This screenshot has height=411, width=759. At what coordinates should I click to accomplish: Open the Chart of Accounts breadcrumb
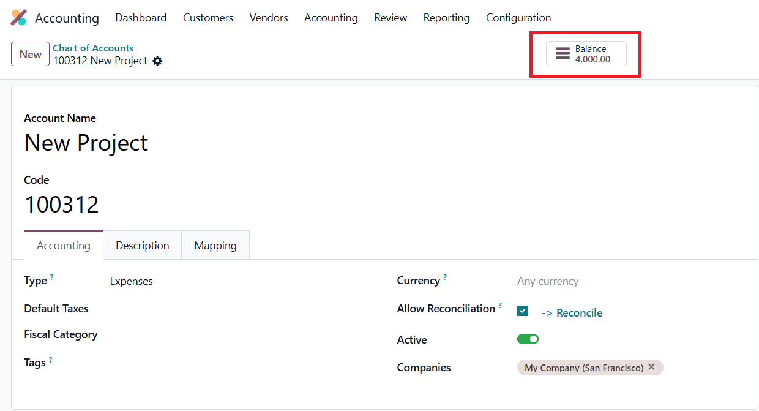click(93, 48)
